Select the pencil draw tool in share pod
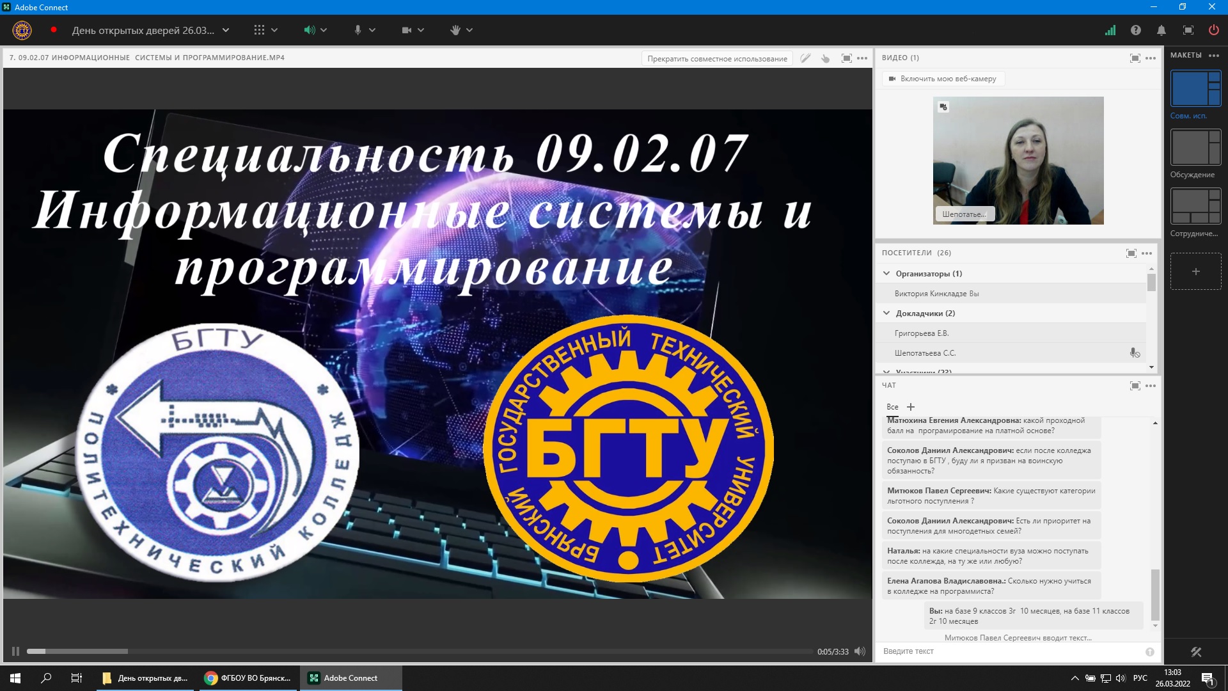The image size is (1228, 691). pyautogui.click(x=806, y=58)
